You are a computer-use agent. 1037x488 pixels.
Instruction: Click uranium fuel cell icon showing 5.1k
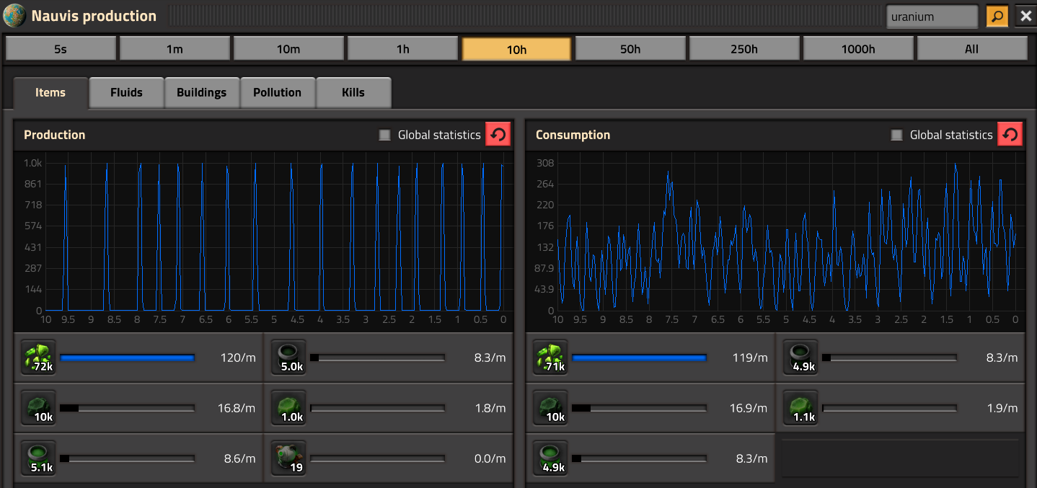click(x=37, y=458)
